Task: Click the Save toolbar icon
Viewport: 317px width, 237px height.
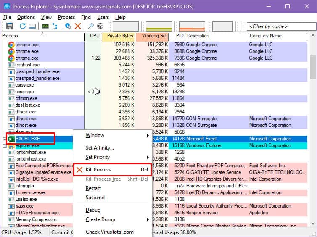Action: 10,26
